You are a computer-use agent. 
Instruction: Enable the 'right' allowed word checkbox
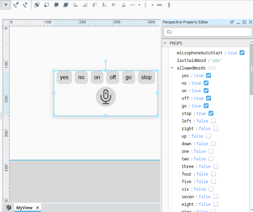[216, 128]
